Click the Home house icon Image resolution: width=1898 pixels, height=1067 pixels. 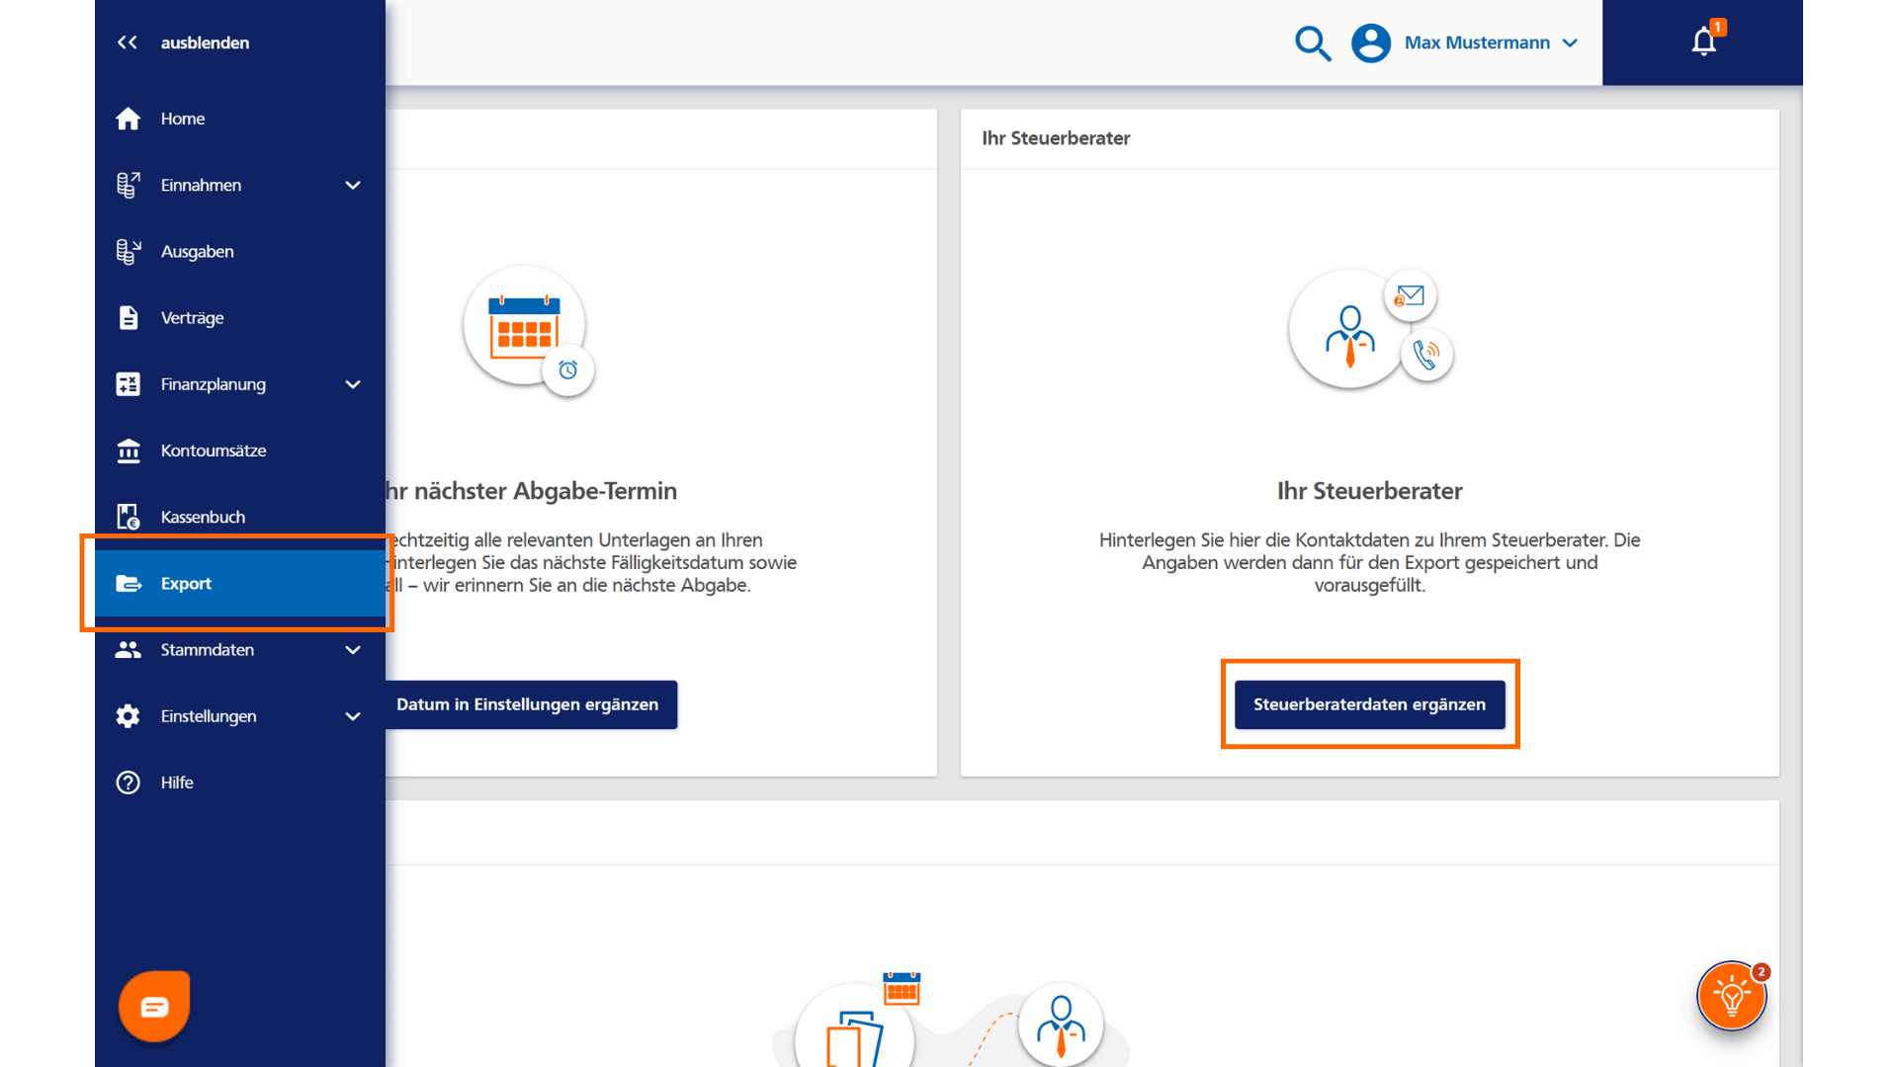pos(129,119)
